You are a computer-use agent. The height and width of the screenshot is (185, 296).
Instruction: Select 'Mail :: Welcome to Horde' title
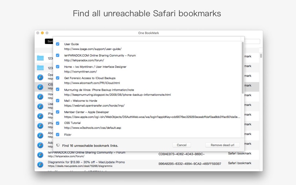tap(81, 101)
